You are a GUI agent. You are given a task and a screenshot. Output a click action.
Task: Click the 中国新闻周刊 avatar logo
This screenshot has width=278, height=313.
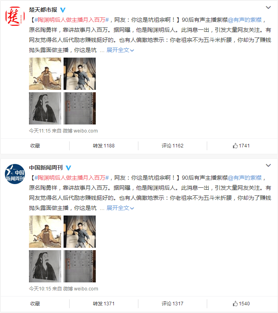pyautogui.click(x=15, y=174)
